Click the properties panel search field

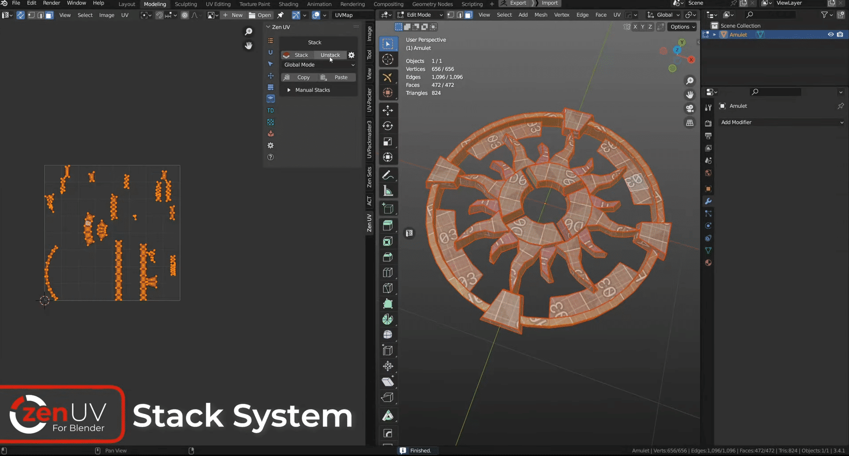775,92
